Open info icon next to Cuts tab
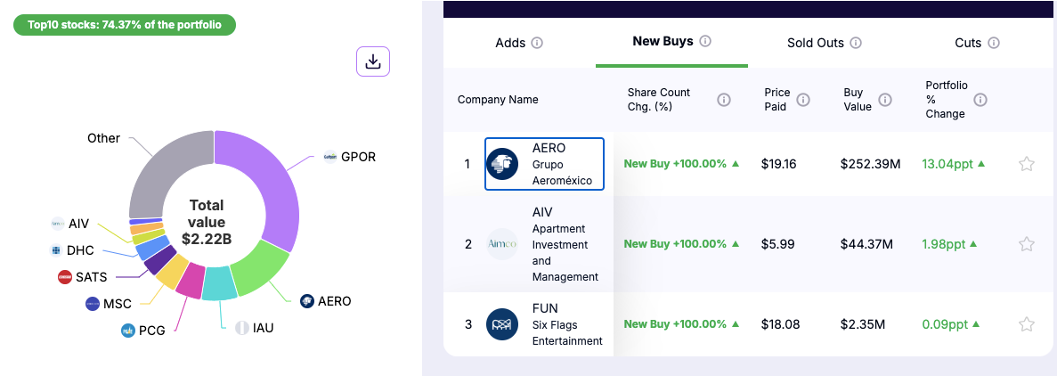This screenshot has height=376, width=1057. pyautogui.click(x=994, y=43)
